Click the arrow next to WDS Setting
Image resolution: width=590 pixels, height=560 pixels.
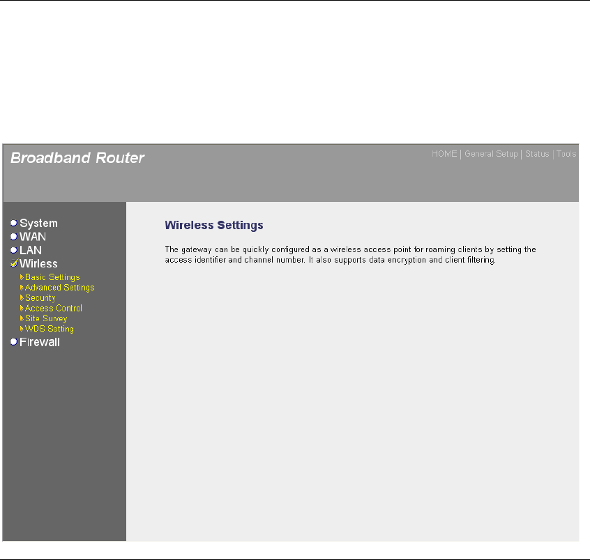tap(22, 329)
